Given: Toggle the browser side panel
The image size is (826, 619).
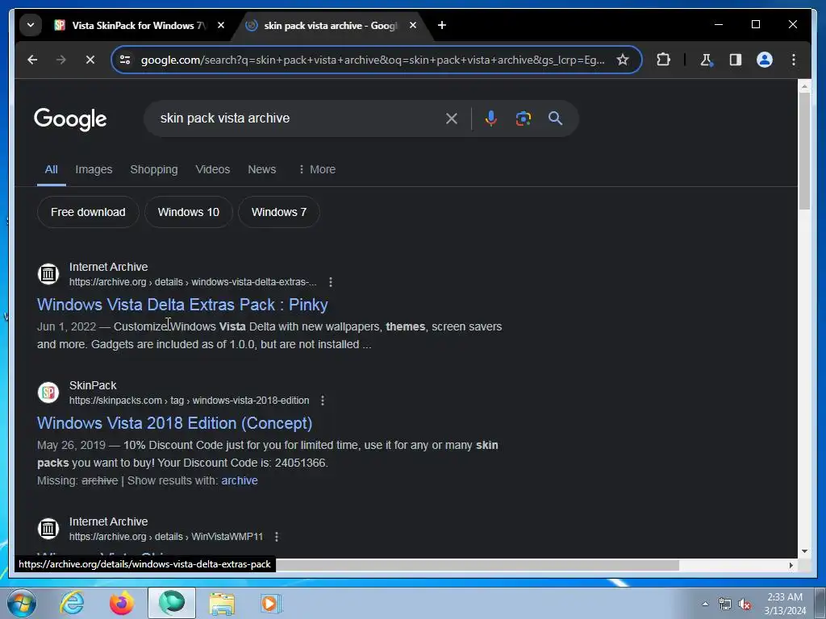Looking at the screenshot, I should 736,60.
